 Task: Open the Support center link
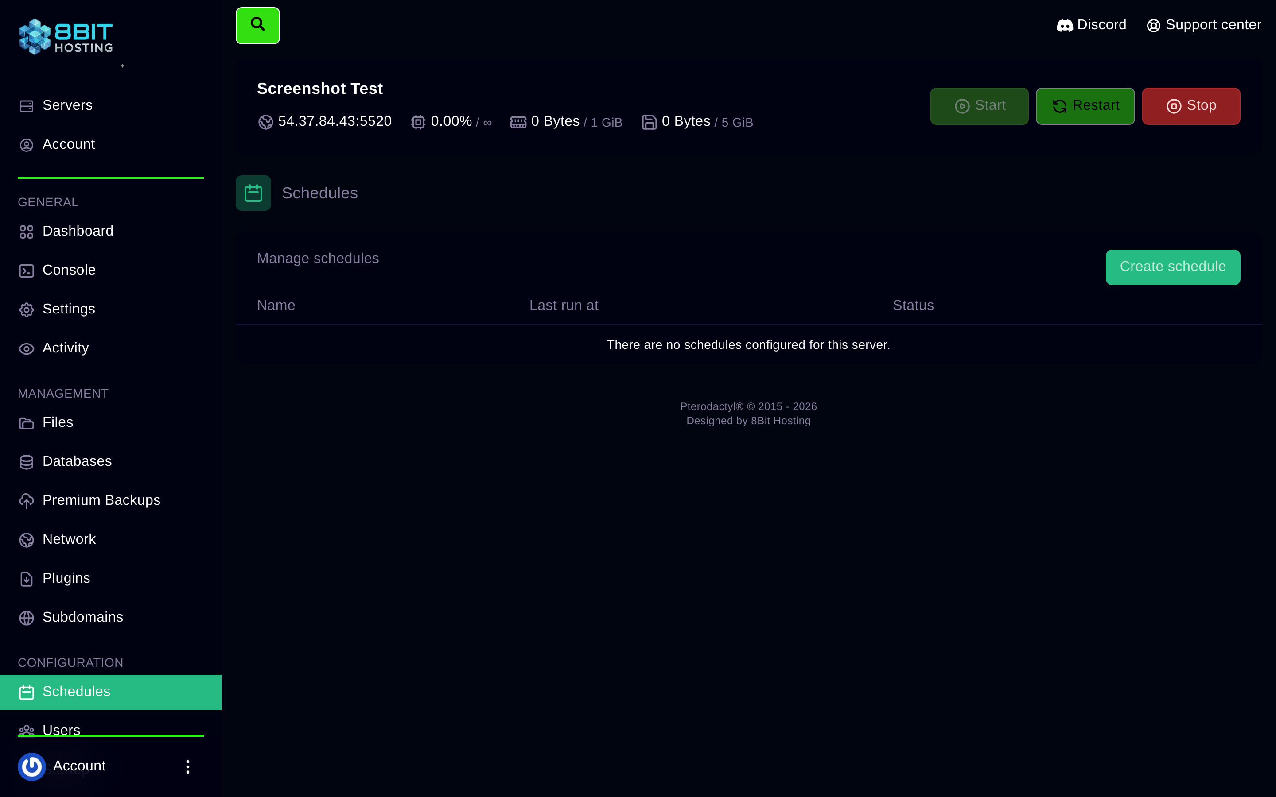[1204, 25]
